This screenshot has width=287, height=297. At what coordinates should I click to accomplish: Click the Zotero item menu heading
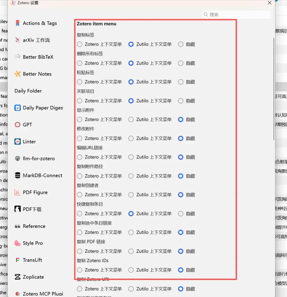(96, 24)
